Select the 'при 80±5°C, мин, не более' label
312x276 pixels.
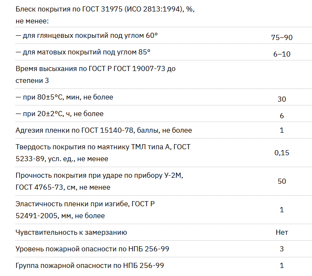64,97
